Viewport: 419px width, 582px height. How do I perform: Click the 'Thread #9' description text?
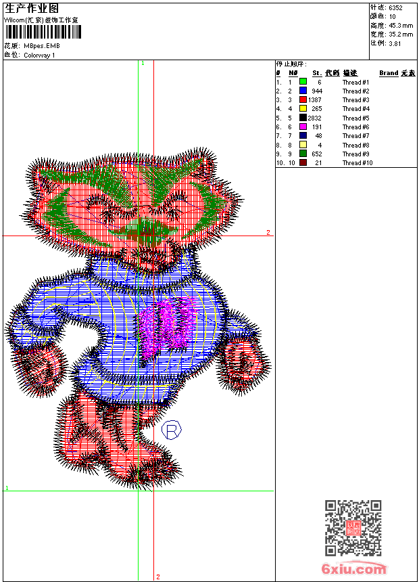click(355, 154)
